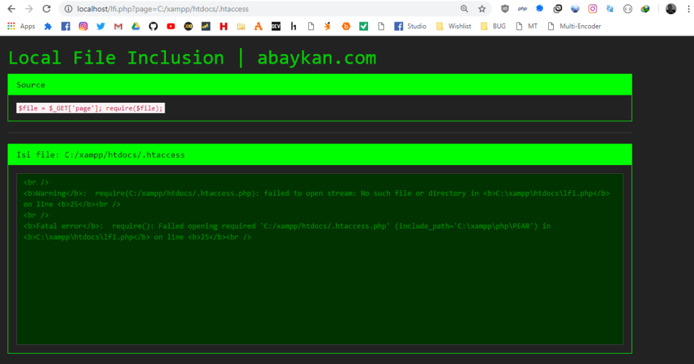This screenshot has width=694, height=364.
Task: Open the Chrome three-dot menu
Action: pos(689,8)
